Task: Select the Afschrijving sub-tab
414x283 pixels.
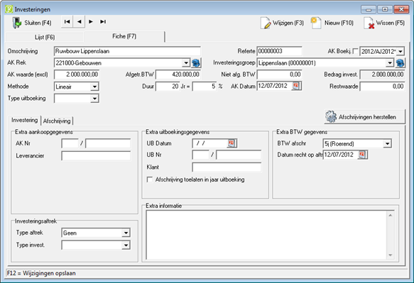Action: [57, 121]
